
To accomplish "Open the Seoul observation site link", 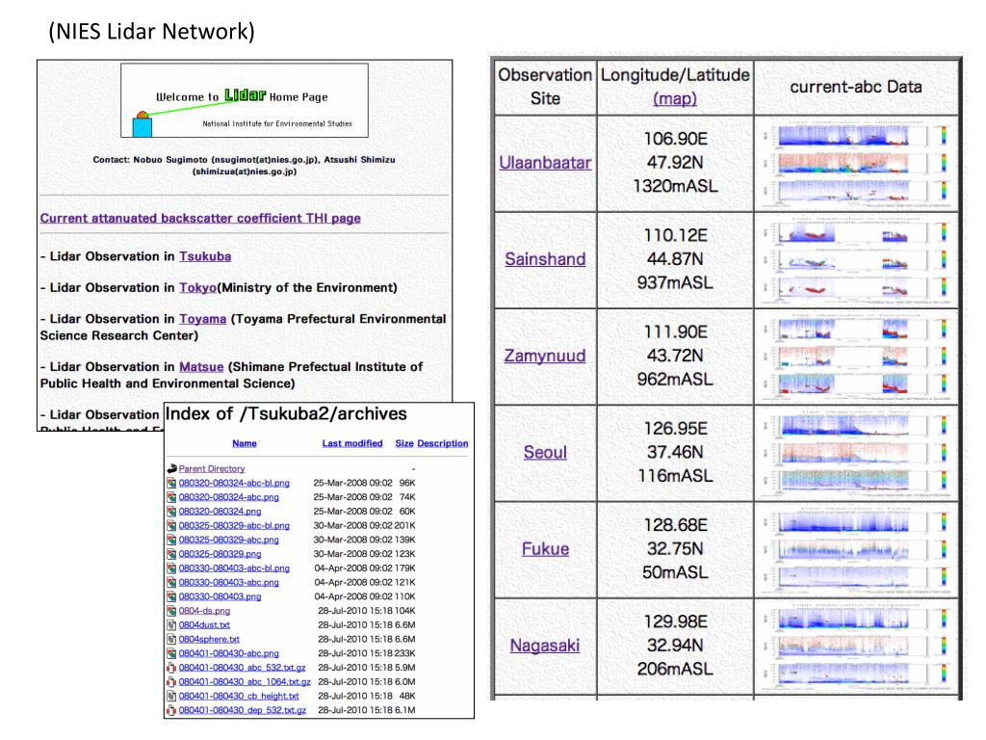I will point(545,452).
